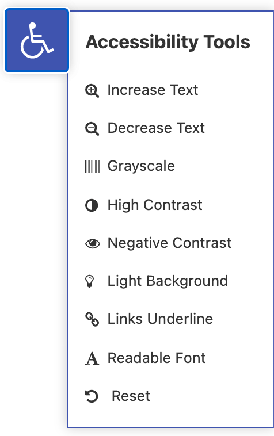Click the half-circle High Contrast icon
This screenshot has width=274, height=436.
[92, 205]
